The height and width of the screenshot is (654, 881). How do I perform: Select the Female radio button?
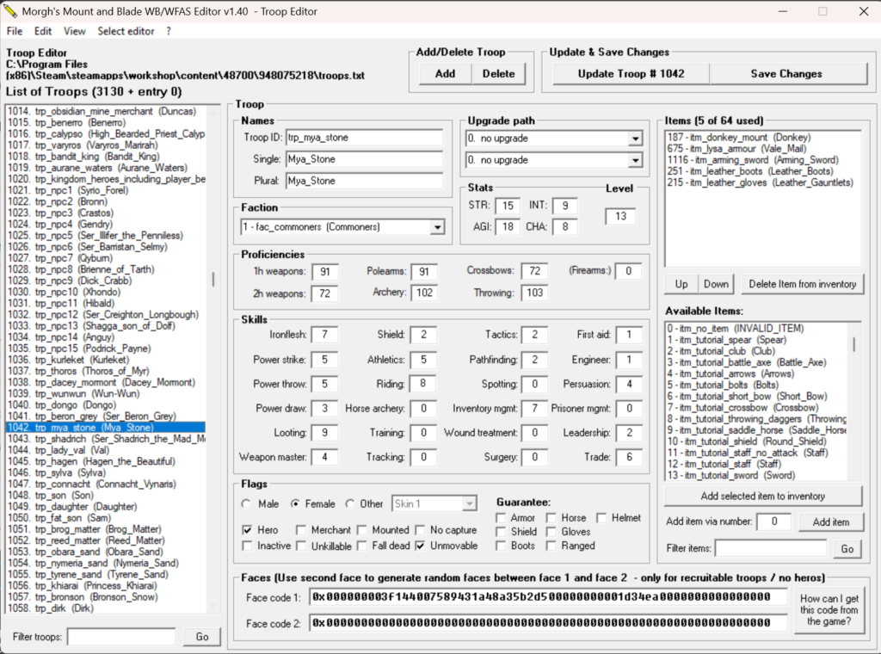coord(295,504)
